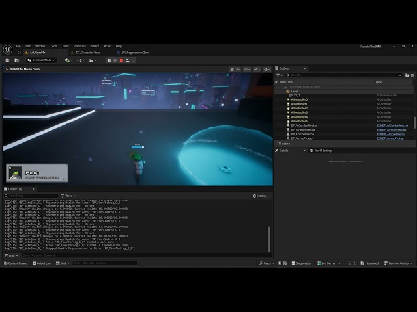The width and height of the screenshot is (417, 312).
Task: Open the Revision Control menu
Action: click(x=398, y=263)
